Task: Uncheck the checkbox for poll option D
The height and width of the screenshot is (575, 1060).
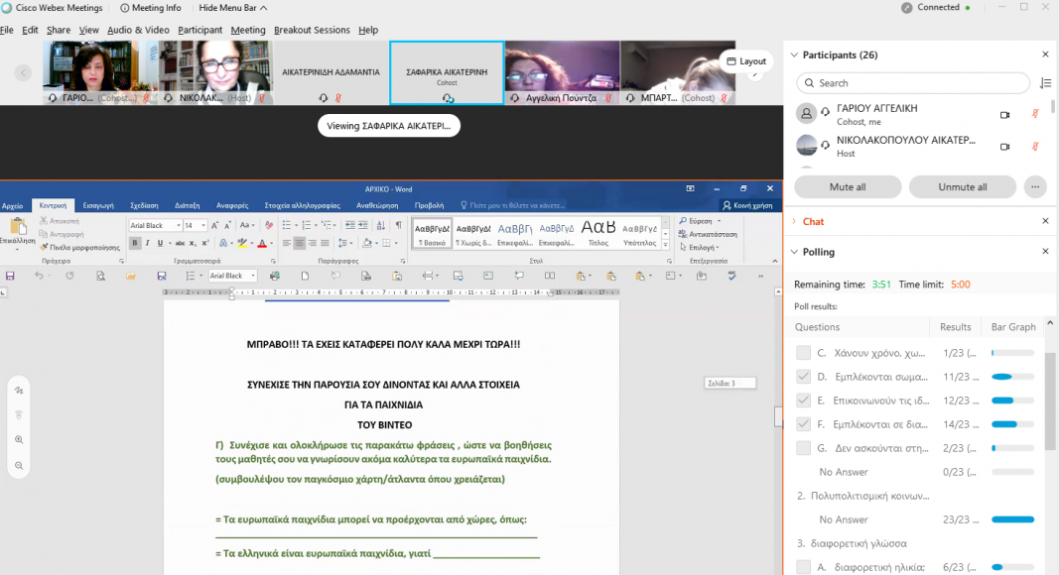Action: (x=804, y=377)
